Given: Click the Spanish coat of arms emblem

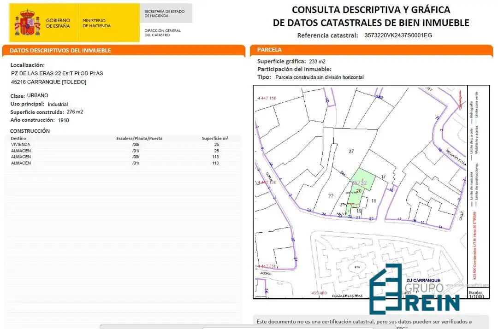Looking at the screenshot, I should pos(27,23).
